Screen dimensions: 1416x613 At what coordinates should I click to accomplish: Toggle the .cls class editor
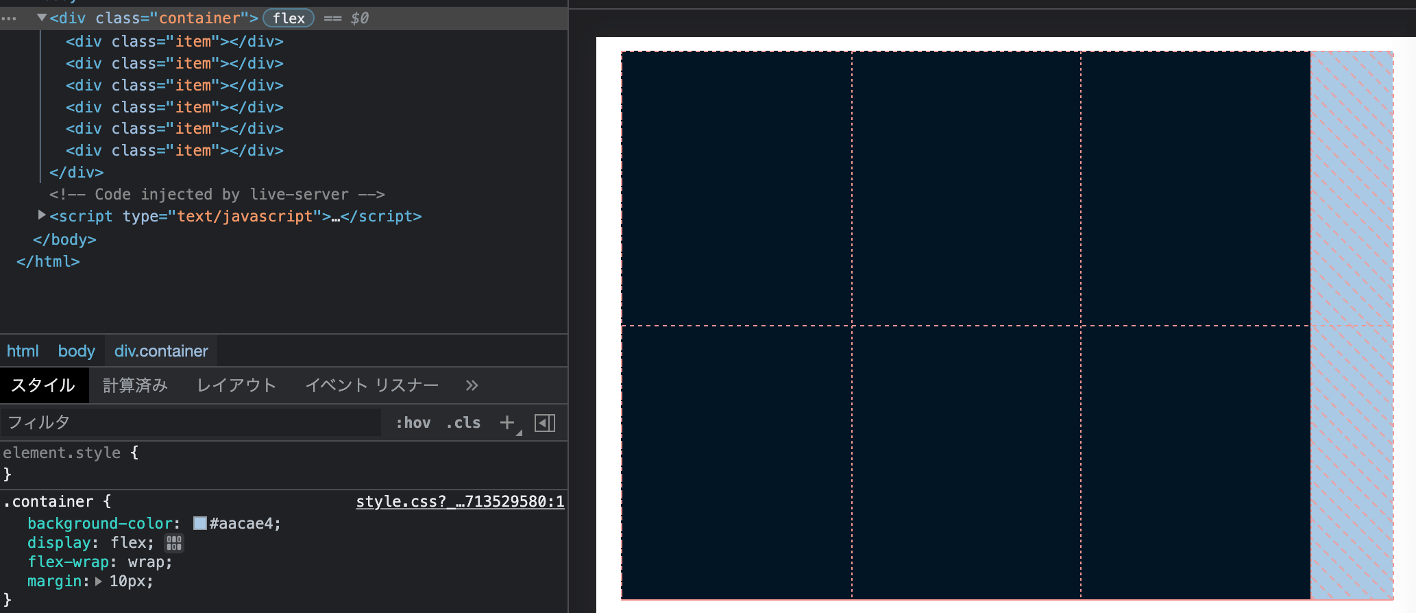tap(463, 422)
